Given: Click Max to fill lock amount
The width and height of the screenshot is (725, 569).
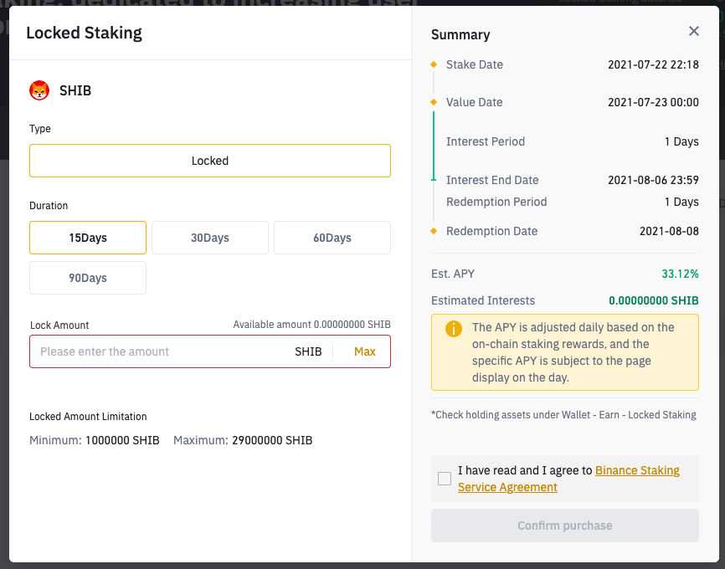Looking at the screenshot, I should (365, 351).
